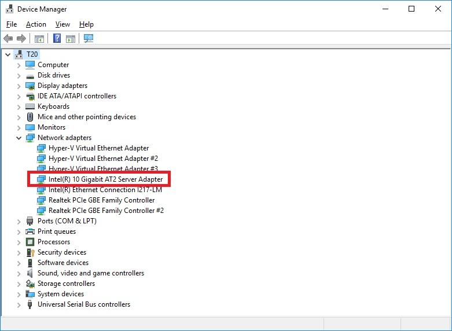Select Mice and other pointing devices label
The image size is (452, 331).
click(87, 117)
